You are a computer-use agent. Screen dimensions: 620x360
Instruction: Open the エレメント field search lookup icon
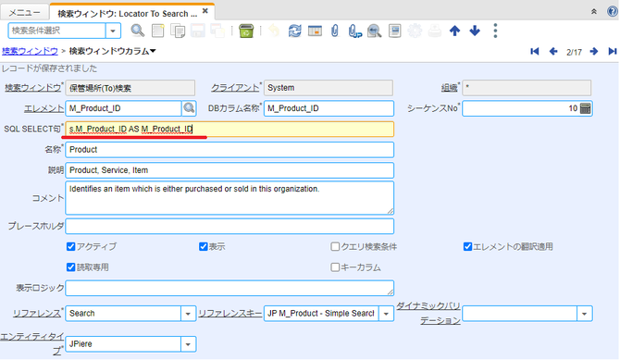pyautogui.click(x=189, y=108)
